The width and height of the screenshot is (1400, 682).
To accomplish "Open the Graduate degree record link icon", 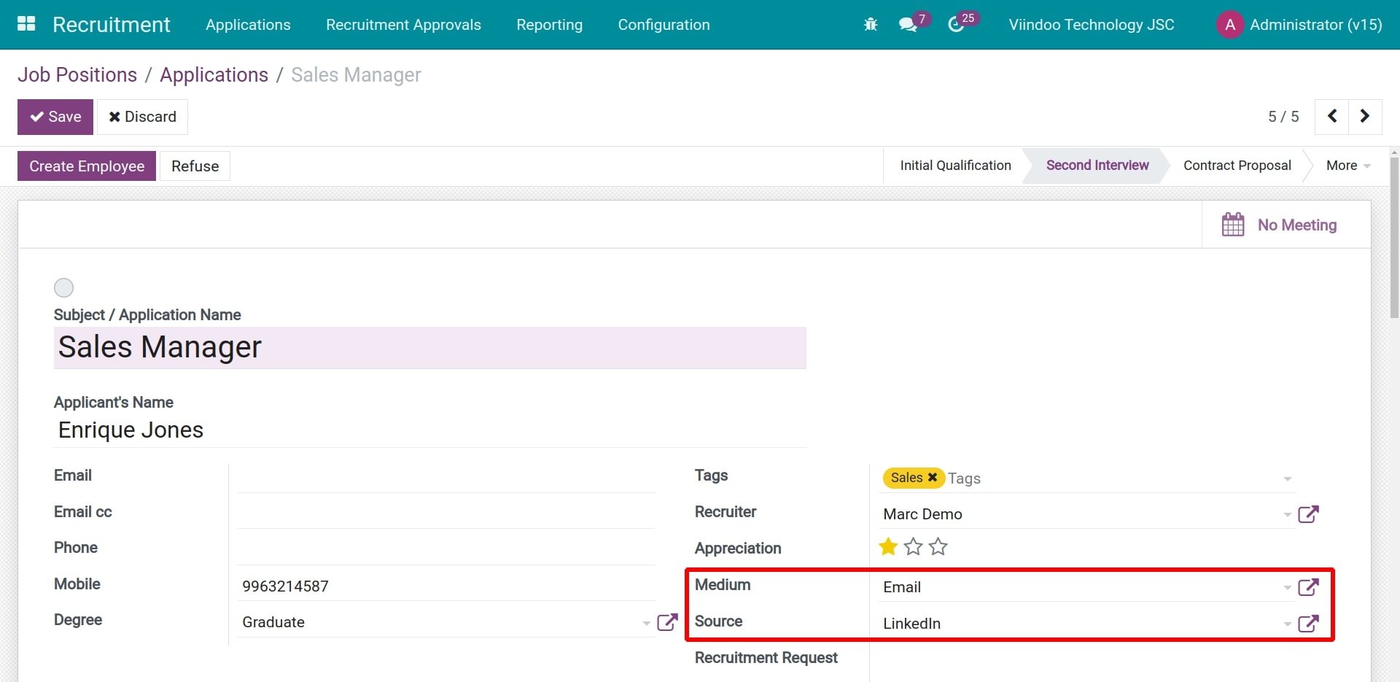I will click(668, 622).
